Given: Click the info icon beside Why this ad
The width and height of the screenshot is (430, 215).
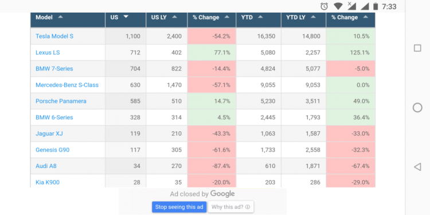Looking at the screenshot, I should [x=248, y=207].
